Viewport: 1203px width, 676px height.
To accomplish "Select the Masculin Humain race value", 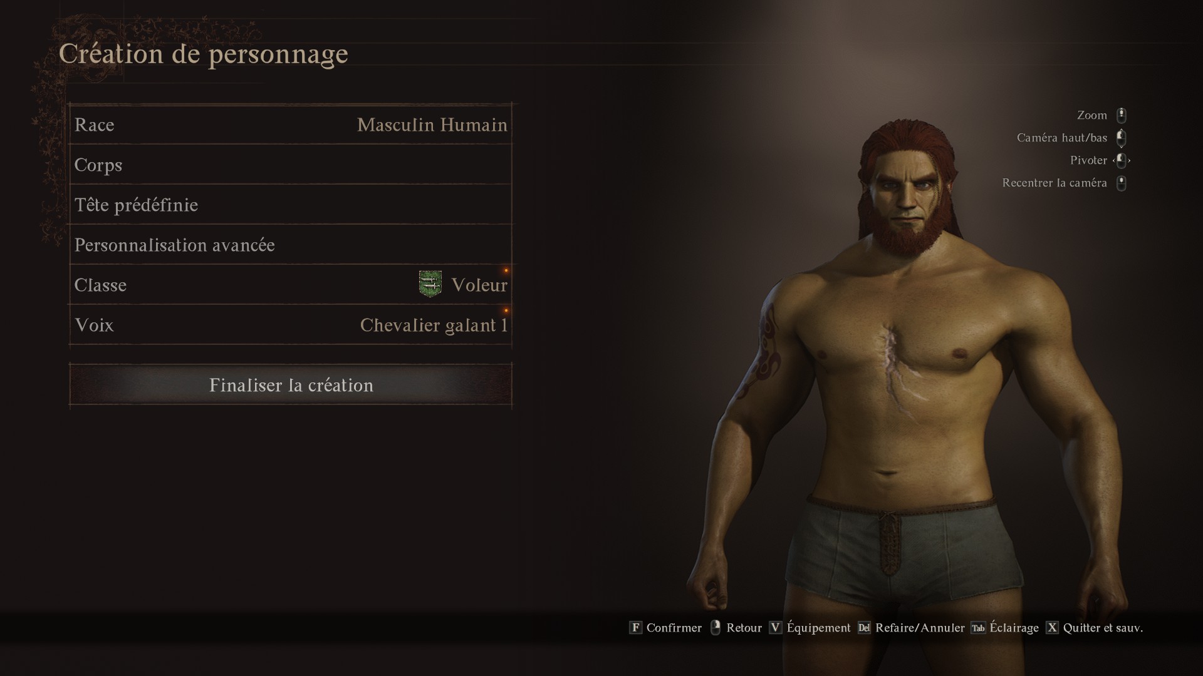I will pos(432,125).
